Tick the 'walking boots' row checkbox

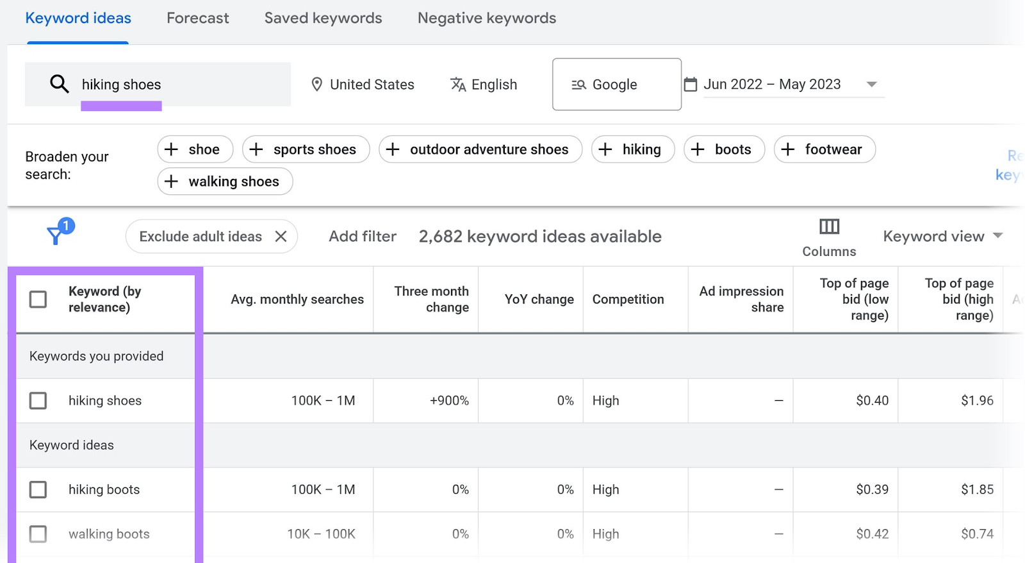(x=38, y=534)
